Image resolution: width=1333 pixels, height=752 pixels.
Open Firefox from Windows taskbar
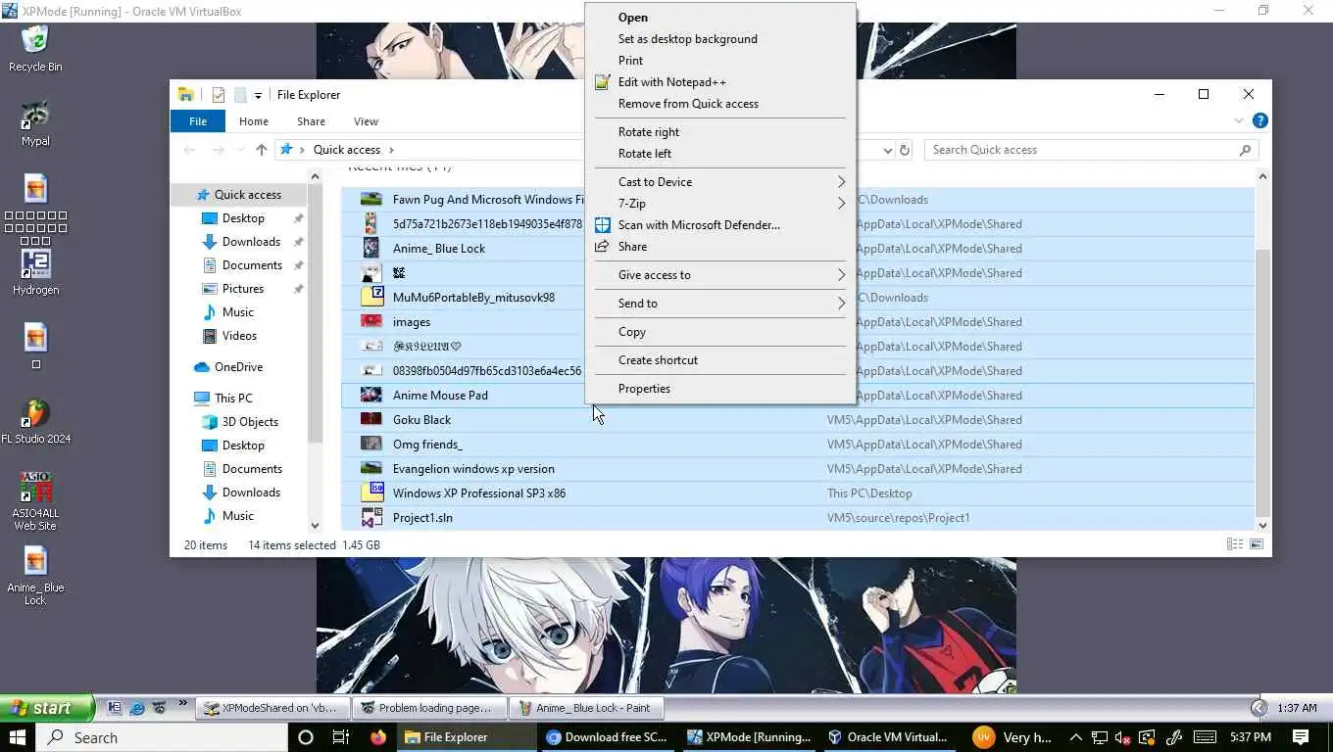(x=378, y=737)
